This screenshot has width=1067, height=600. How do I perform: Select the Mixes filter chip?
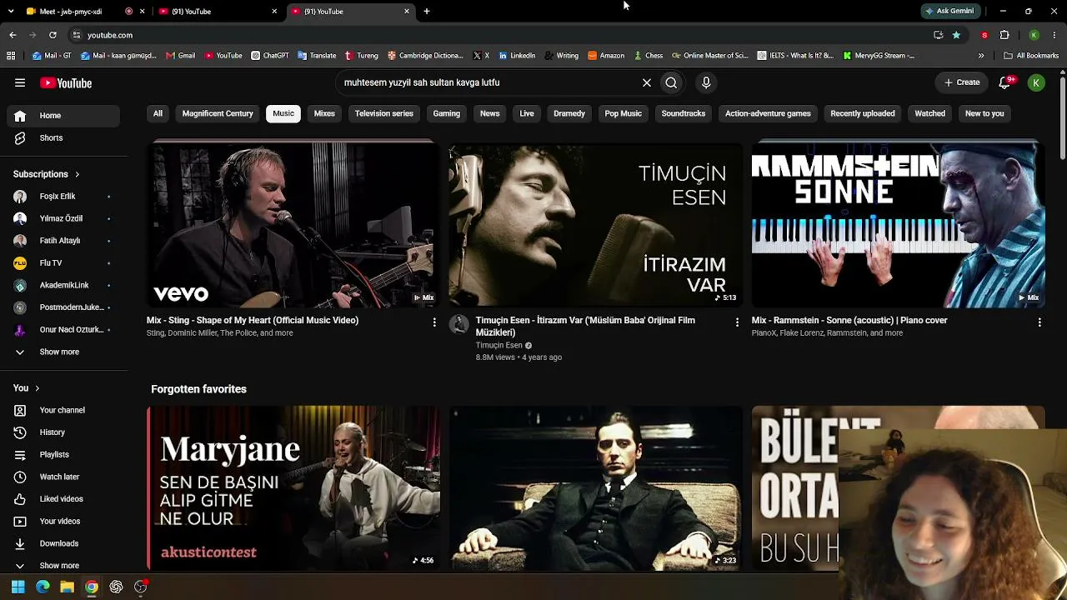click(324, 113)
